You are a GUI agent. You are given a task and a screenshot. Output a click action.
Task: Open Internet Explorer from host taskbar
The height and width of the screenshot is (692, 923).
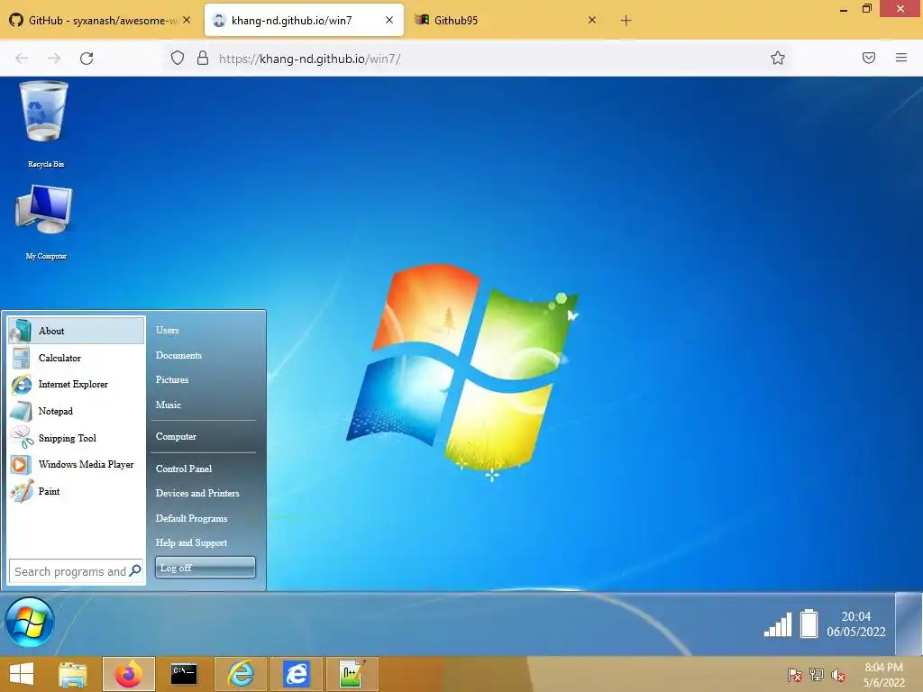241,674
